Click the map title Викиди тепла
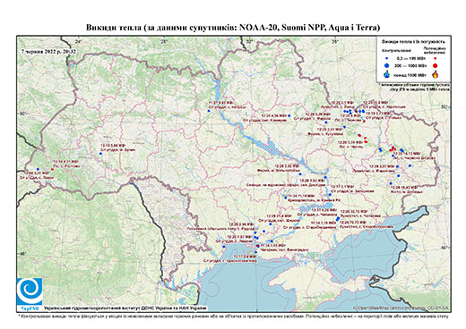The height and width of the screenshot is (329, 466). 233,28
